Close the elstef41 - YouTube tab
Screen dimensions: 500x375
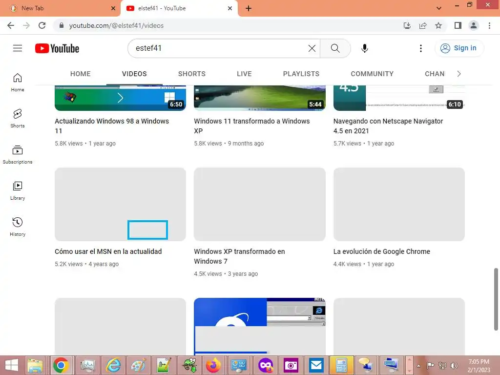(230, 8)
